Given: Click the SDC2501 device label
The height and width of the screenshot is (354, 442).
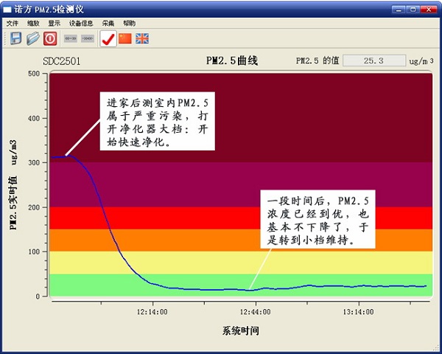Looking at the screenshot, I should tap(62, 61).
